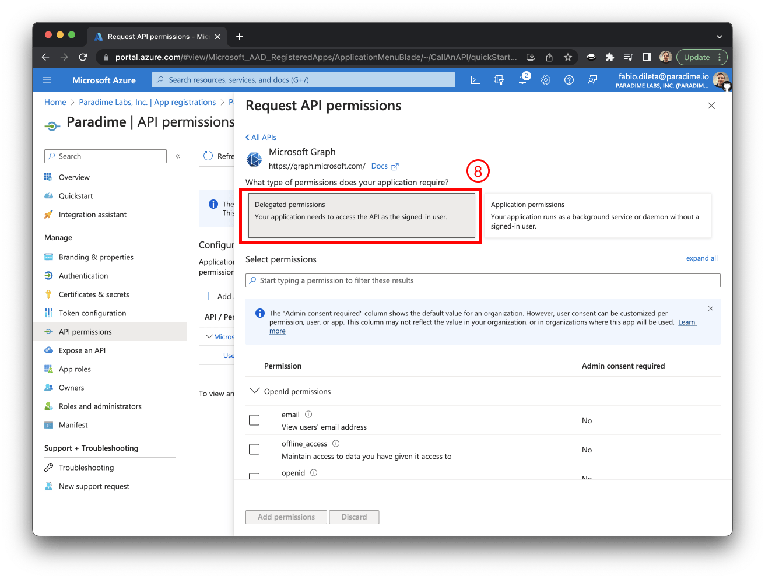Dismiss the Admin consent info banner
Image resolution: width=765 pixels, height=579 pixels.
(x=710, y=308)
